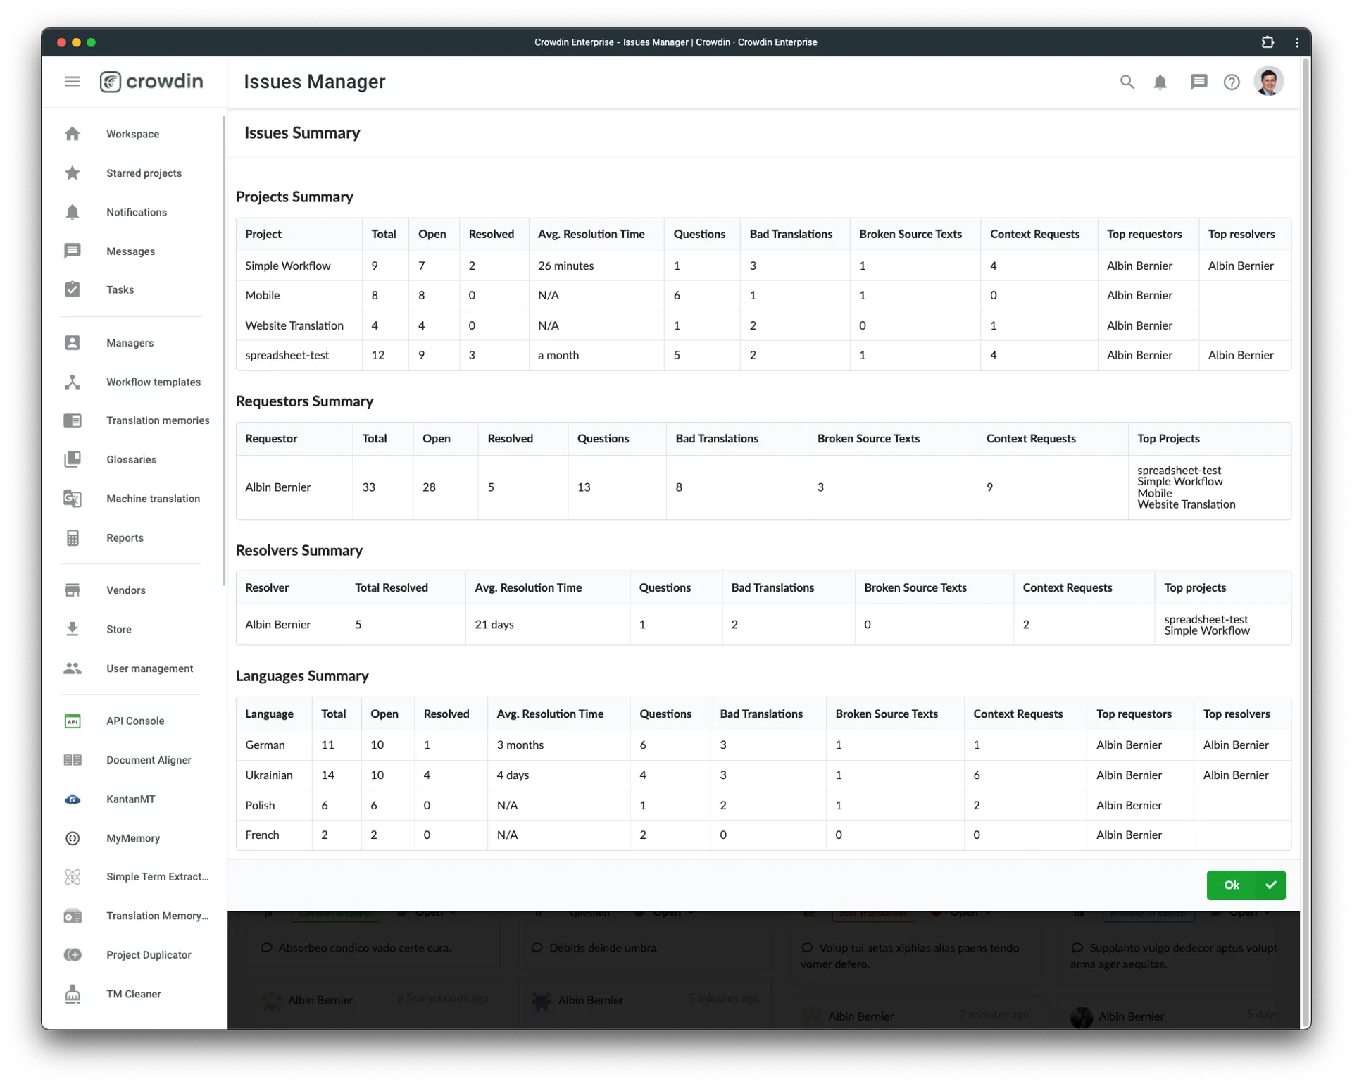1352x1084 pixels.
Task: Open the Workspace section
Action: point(132,132)
